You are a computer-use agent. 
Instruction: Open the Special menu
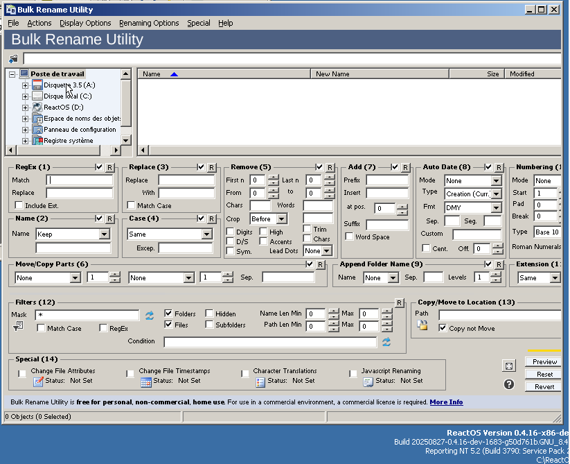point(199,23)
